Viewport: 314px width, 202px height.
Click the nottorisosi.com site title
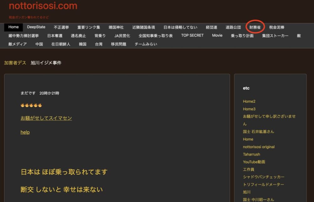coord(43,6)
